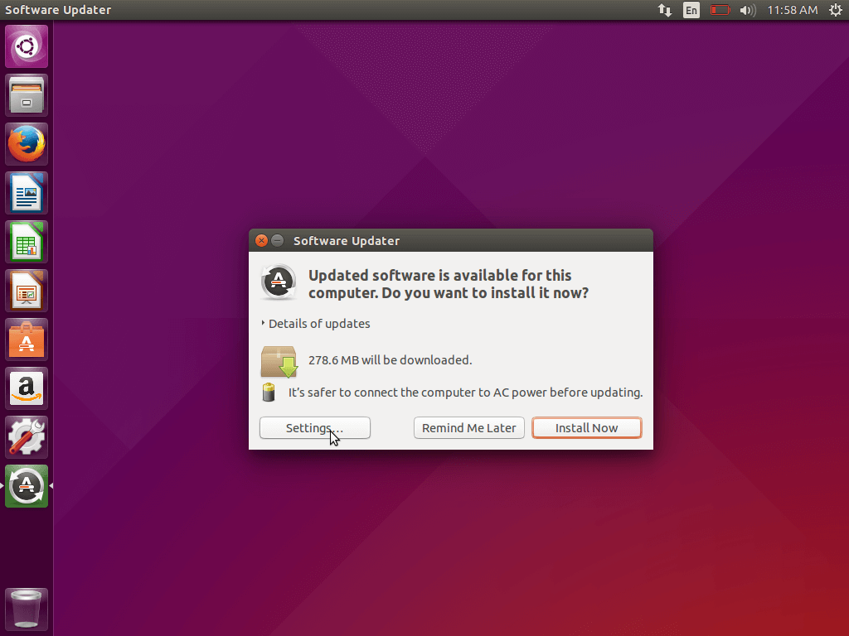The width and height of the screenshot is (849, 636).
Task: Click the Settings... button
Action: point(314,428)
